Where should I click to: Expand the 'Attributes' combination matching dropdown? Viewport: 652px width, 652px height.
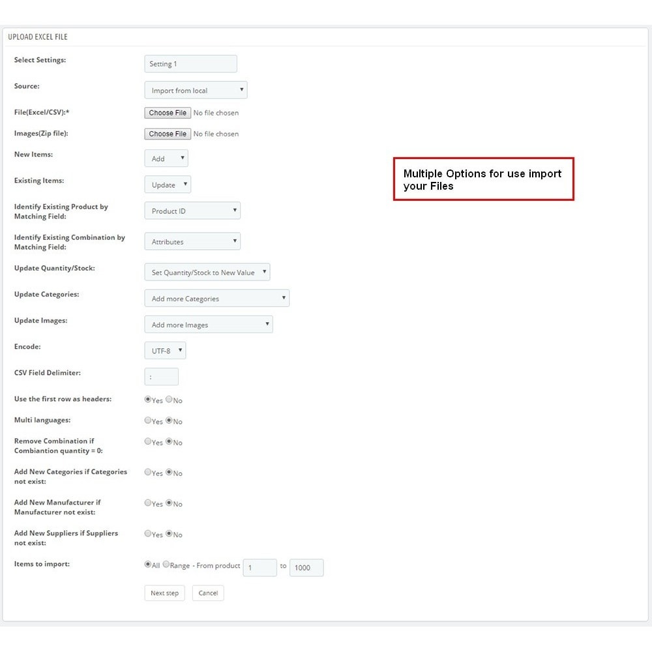pos(192,242)
